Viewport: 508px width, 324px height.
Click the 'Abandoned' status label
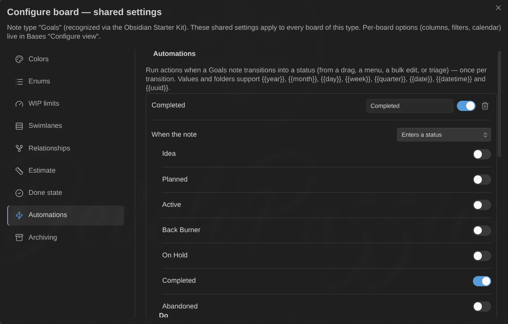coord(180,306)
